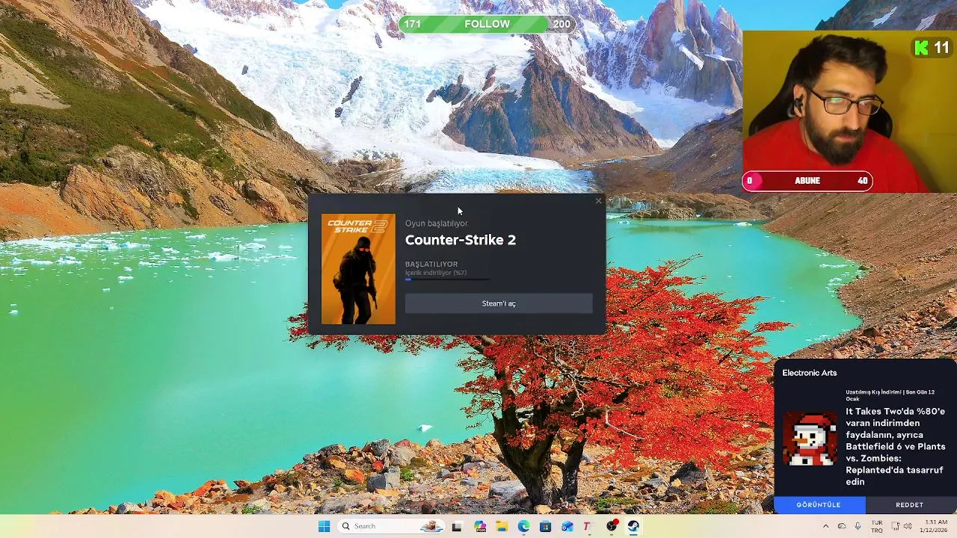Click the FOLLOW goal bar overlay
This screenshot has height=538, width=957.
487,24
